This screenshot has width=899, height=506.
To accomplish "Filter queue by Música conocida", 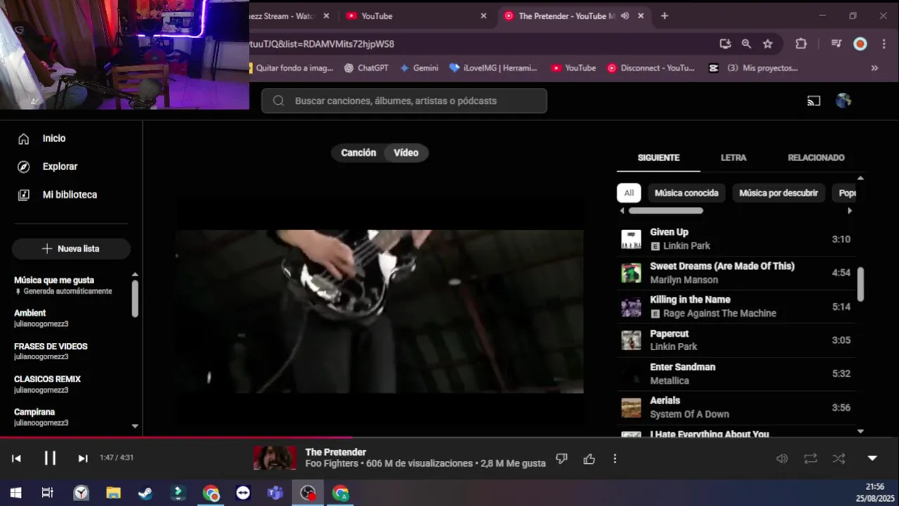I will pyautogui.click(x=686, y=193).
